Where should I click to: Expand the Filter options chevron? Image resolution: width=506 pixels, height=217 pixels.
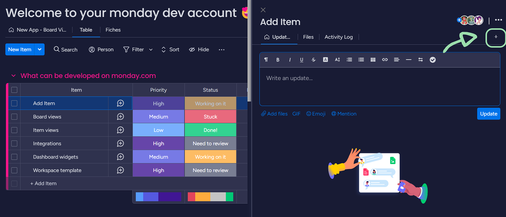coord(151,50)
